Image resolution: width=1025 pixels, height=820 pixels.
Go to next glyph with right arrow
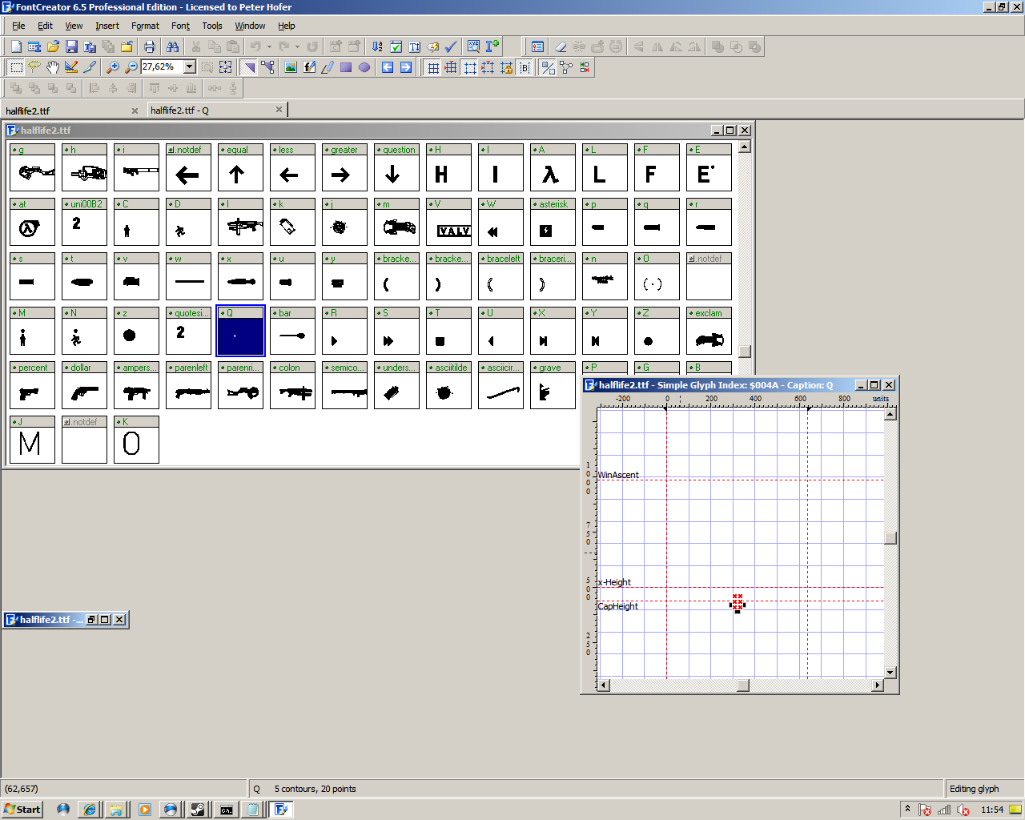click(406, 67)
